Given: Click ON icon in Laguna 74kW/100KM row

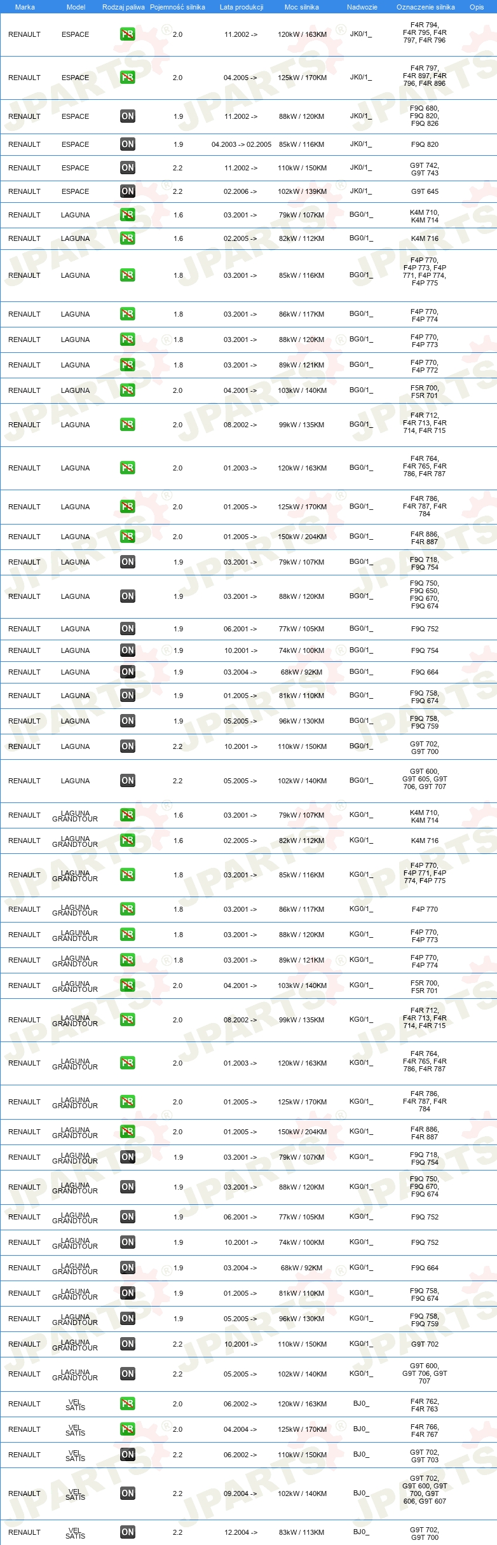Looking at the screenshot, I should 128,650.
